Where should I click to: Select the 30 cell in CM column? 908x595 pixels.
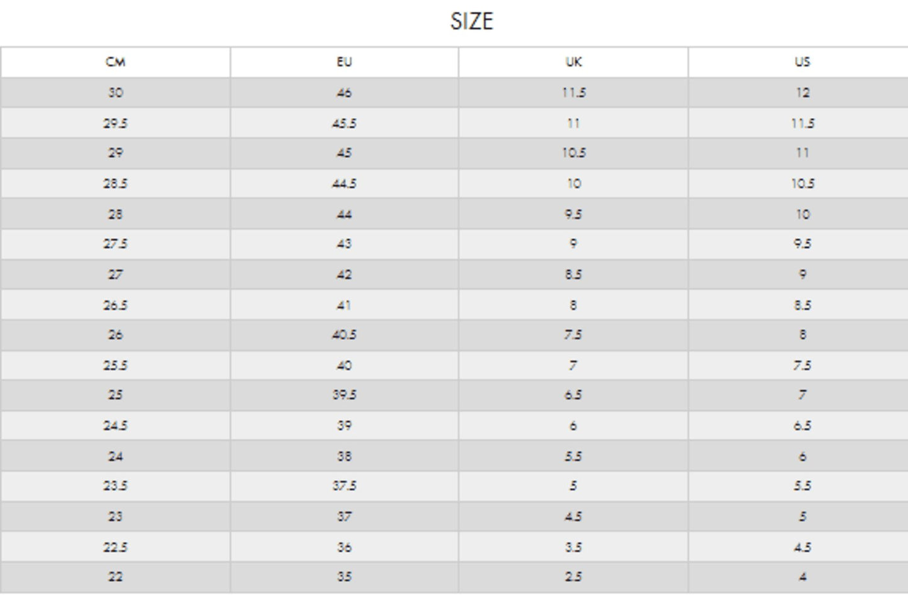click(x=115, y=93)
